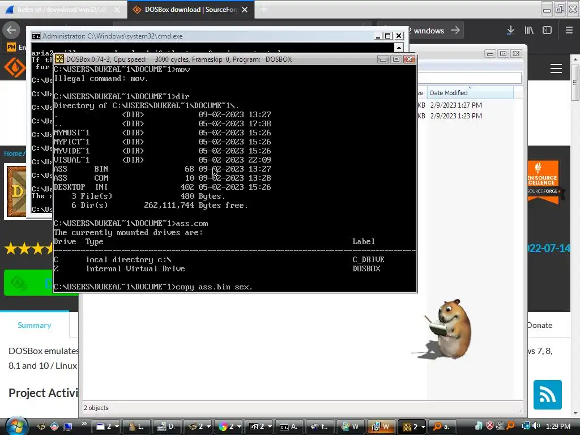This screenshot has width=580, height=435.
Task: Click the 'Date Modified' column header
Action: (471, 93)
